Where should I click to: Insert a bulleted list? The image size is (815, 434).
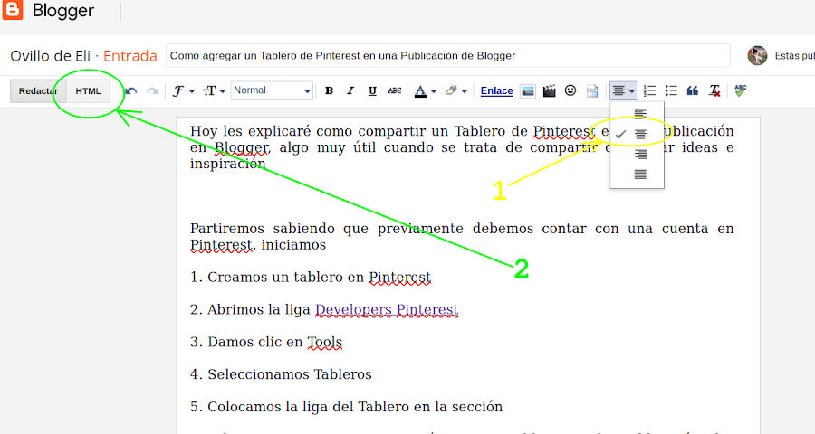pyautogui.click(x=671, y=90)
